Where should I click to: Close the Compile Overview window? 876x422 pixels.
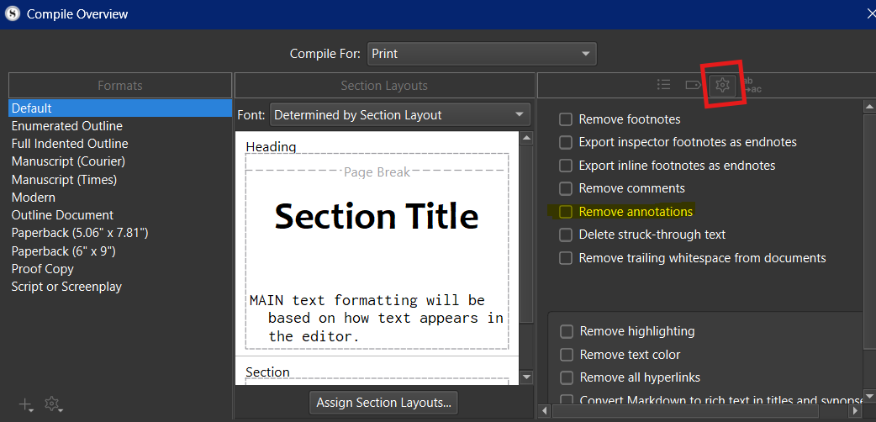(x=870, y=14)
